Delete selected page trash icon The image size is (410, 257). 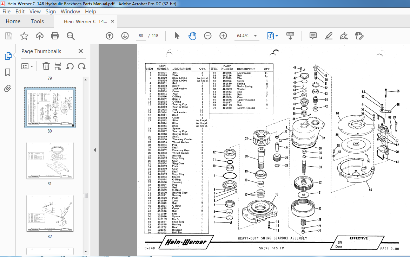(46, 66)
